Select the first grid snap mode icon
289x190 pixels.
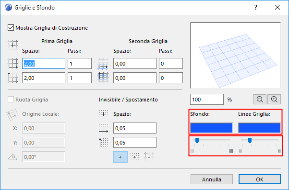tap(120, 157)
